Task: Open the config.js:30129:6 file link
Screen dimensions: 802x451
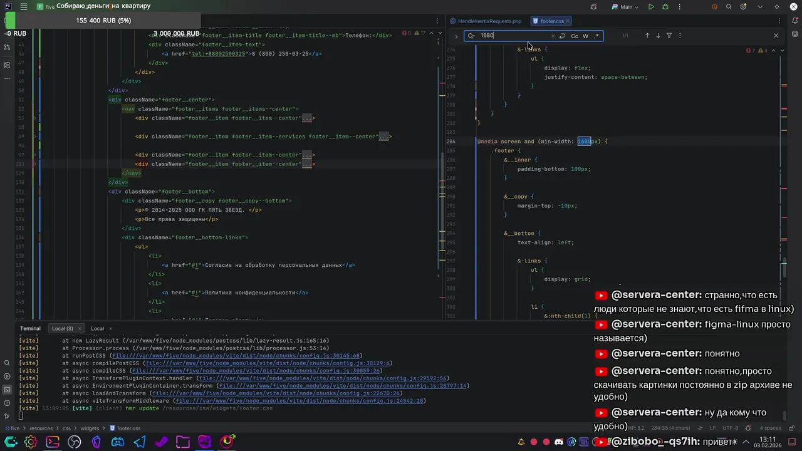Action: (268, 363)
